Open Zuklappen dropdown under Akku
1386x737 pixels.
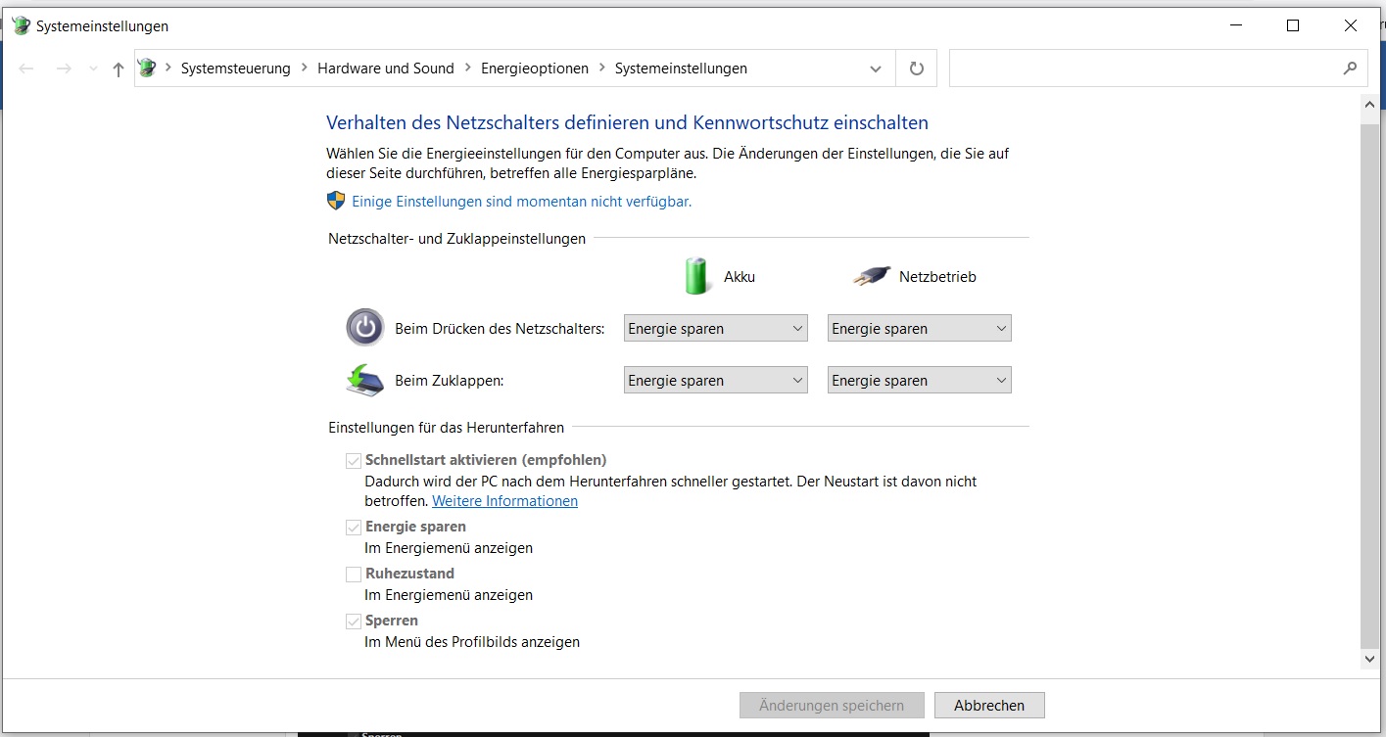tap(715, 381)
